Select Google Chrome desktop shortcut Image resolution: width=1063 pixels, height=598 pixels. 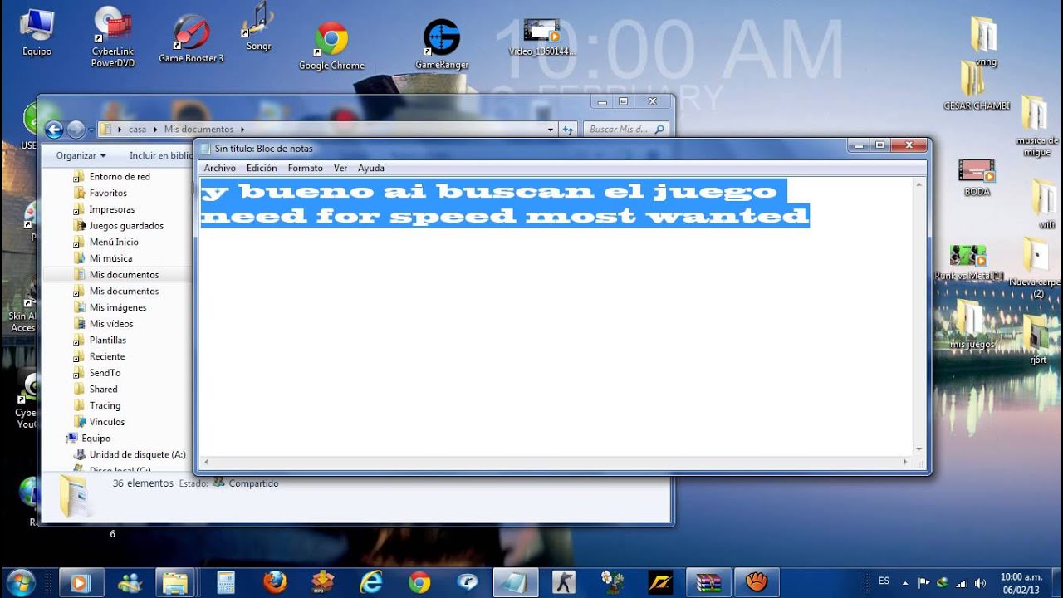pyautogui.click(x=331, y=46)
